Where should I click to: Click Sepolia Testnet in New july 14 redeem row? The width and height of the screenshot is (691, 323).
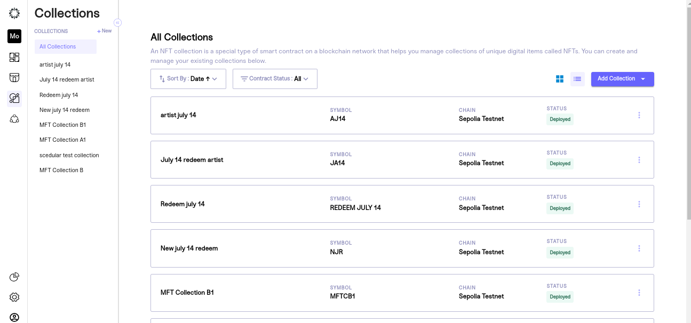coord(481,252)
